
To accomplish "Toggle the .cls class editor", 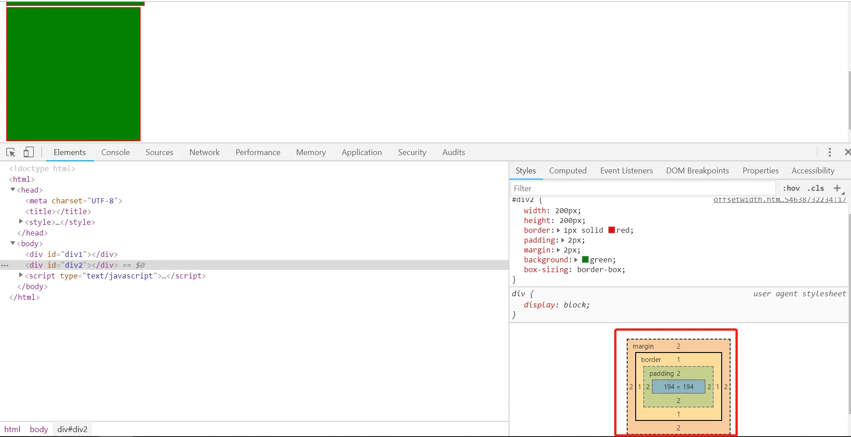I will [816, 188].
